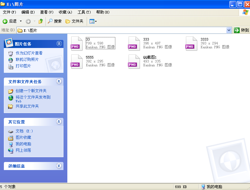Click file name 3333

point(204,39)
